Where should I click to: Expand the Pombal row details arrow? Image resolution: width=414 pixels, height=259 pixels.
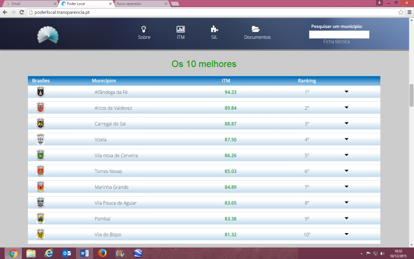point(346,218)
